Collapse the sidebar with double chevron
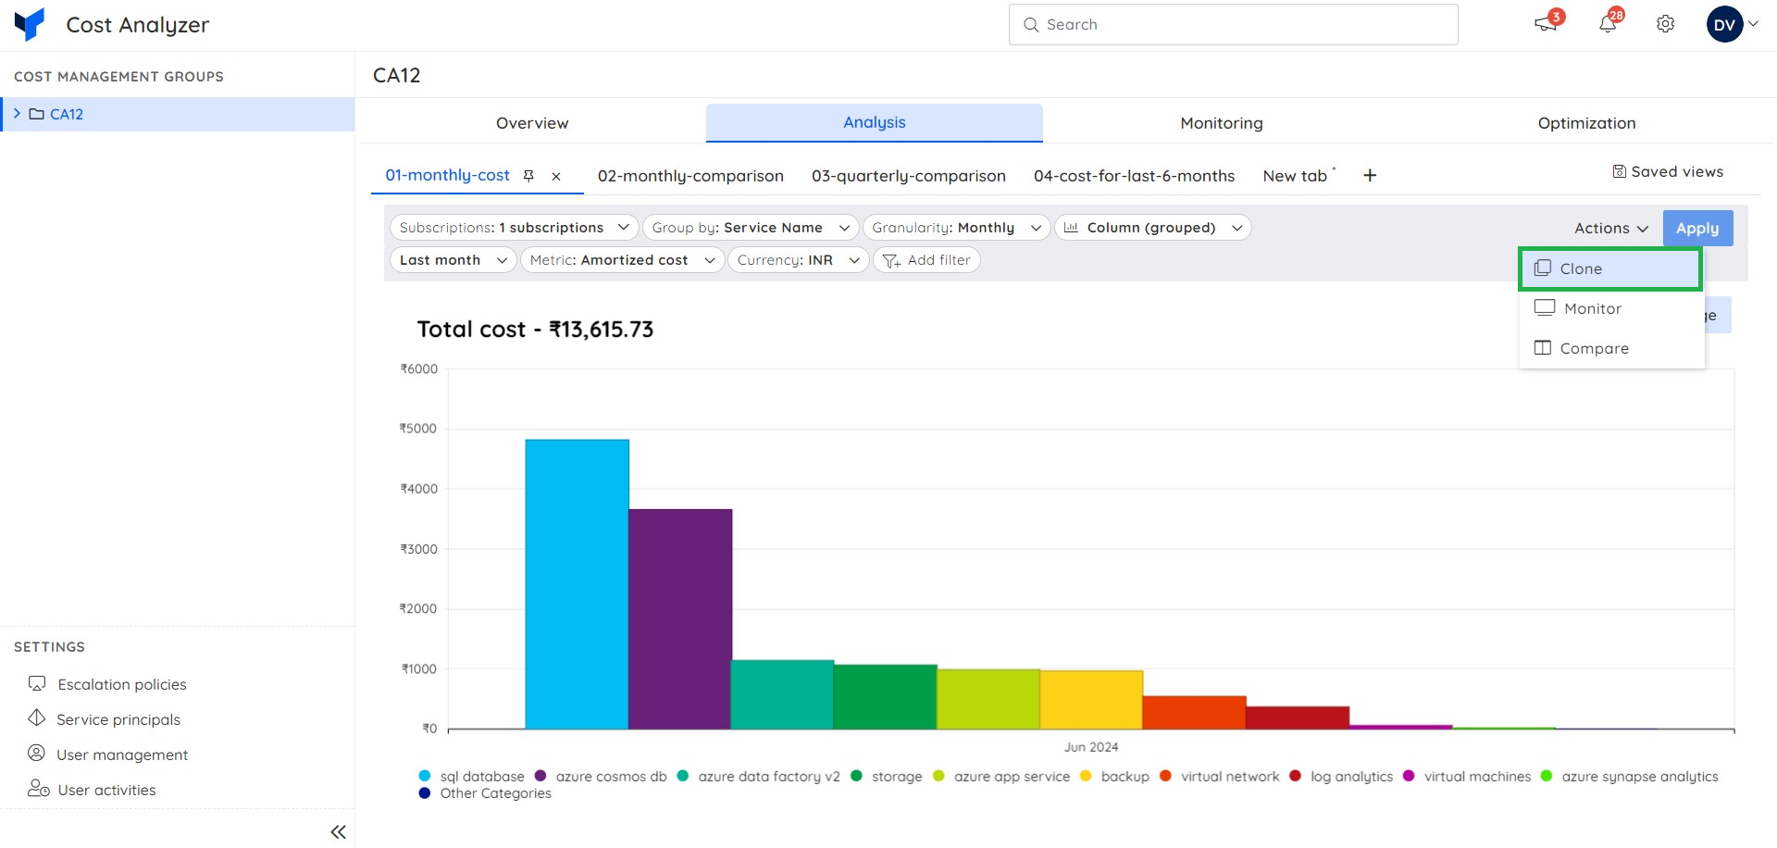Viewport: 1777px width, 848px height. 338,832
